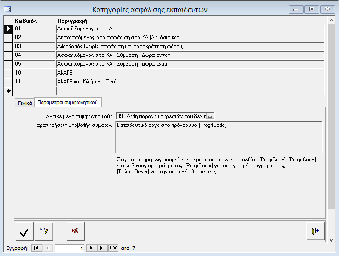Click the undo changes button
This screenshot has height=256, width=339.
coord(44,231)
